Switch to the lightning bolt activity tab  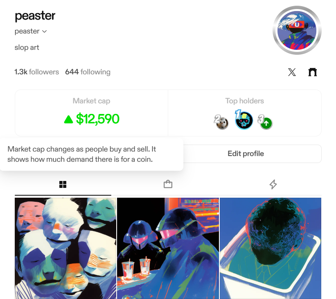pos(273,184)
